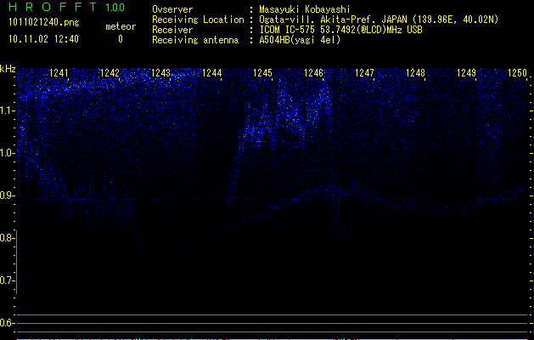Image resolution: width=534 pixels, height=340 pixels.
Task: Click the 1244 time marker
Action: pyautogui.click(x=212, y=73)
